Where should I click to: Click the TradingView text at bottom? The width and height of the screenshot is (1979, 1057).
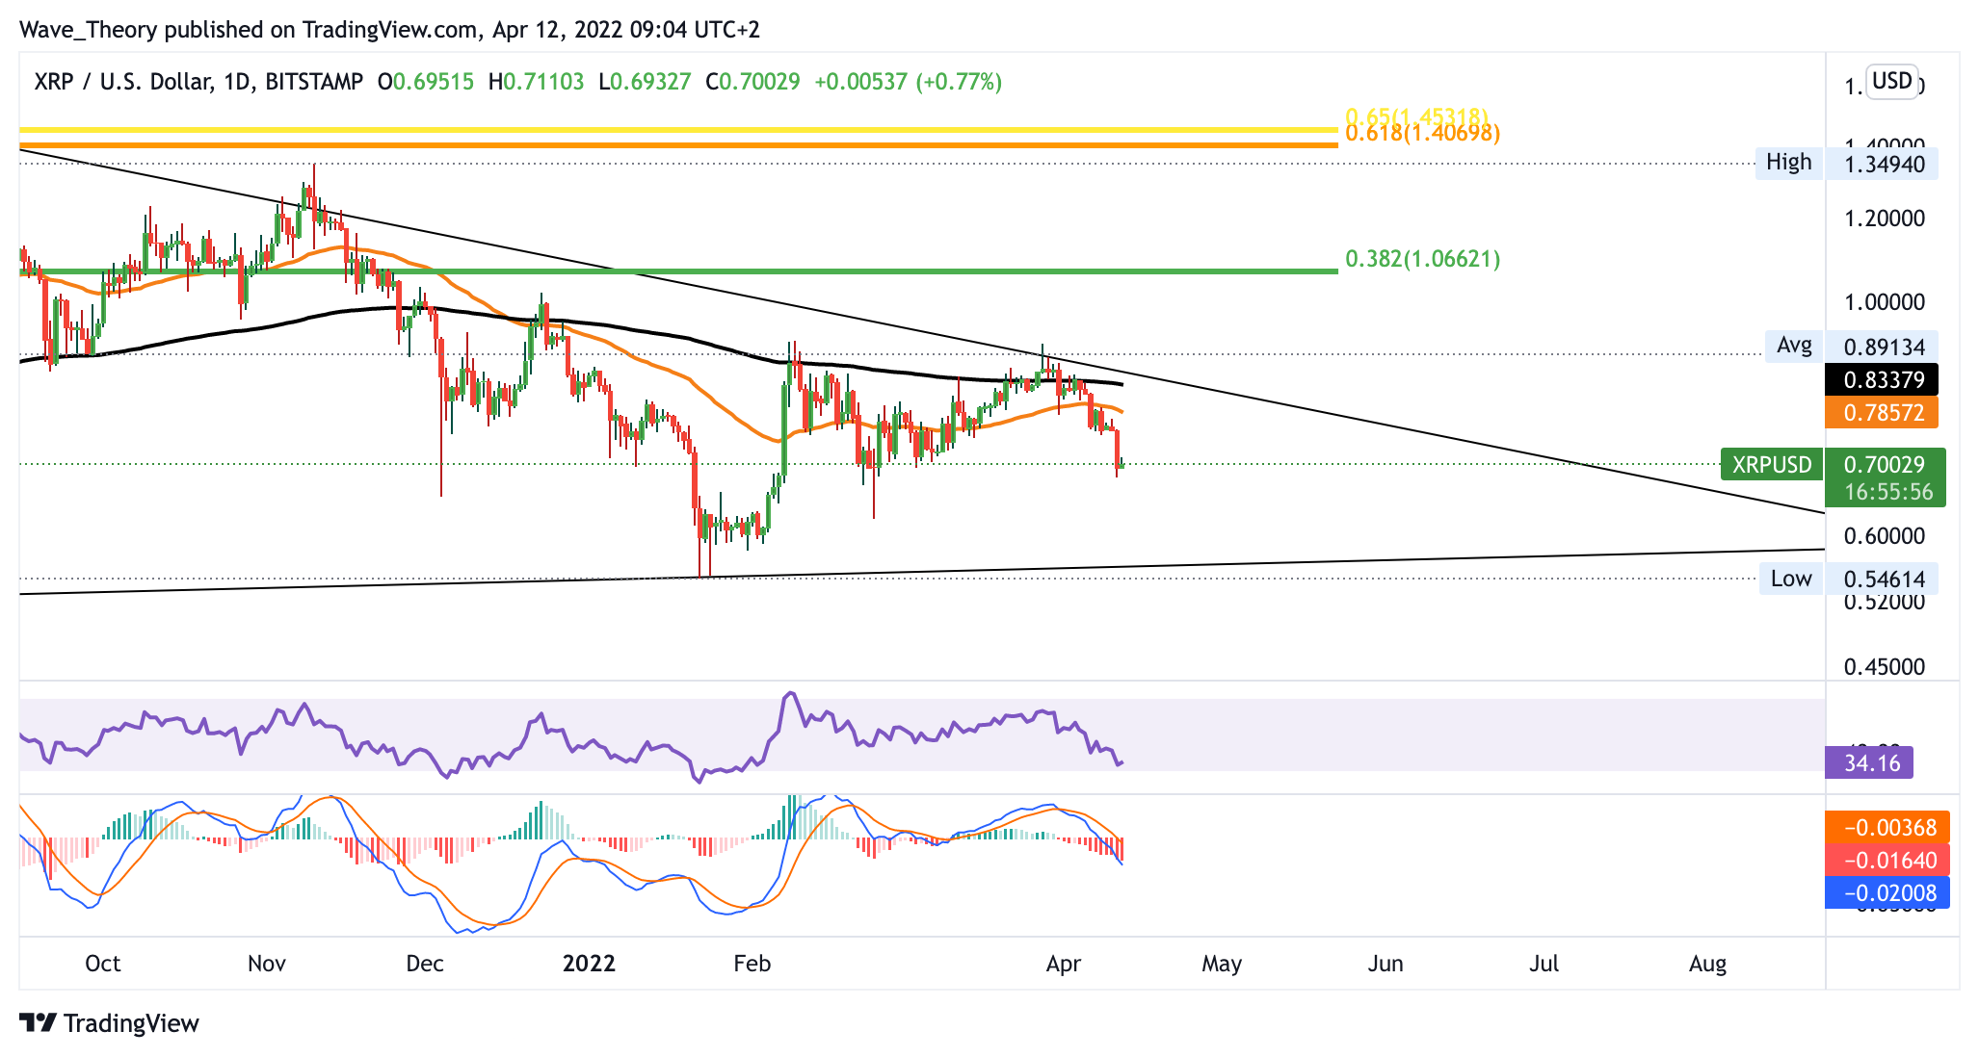point(131,1022)
